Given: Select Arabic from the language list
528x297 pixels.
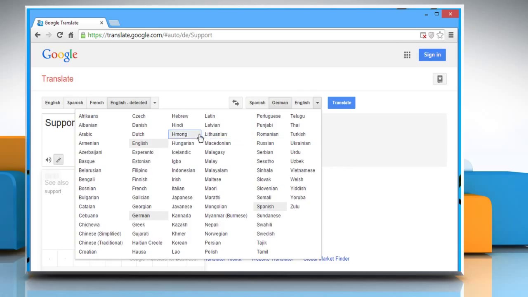Looking at the screenshot, I should [x=85, y=134].
